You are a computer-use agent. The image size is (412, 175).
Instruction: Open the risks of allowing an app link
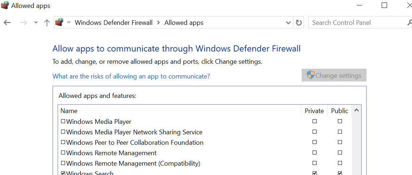[131, 76]
